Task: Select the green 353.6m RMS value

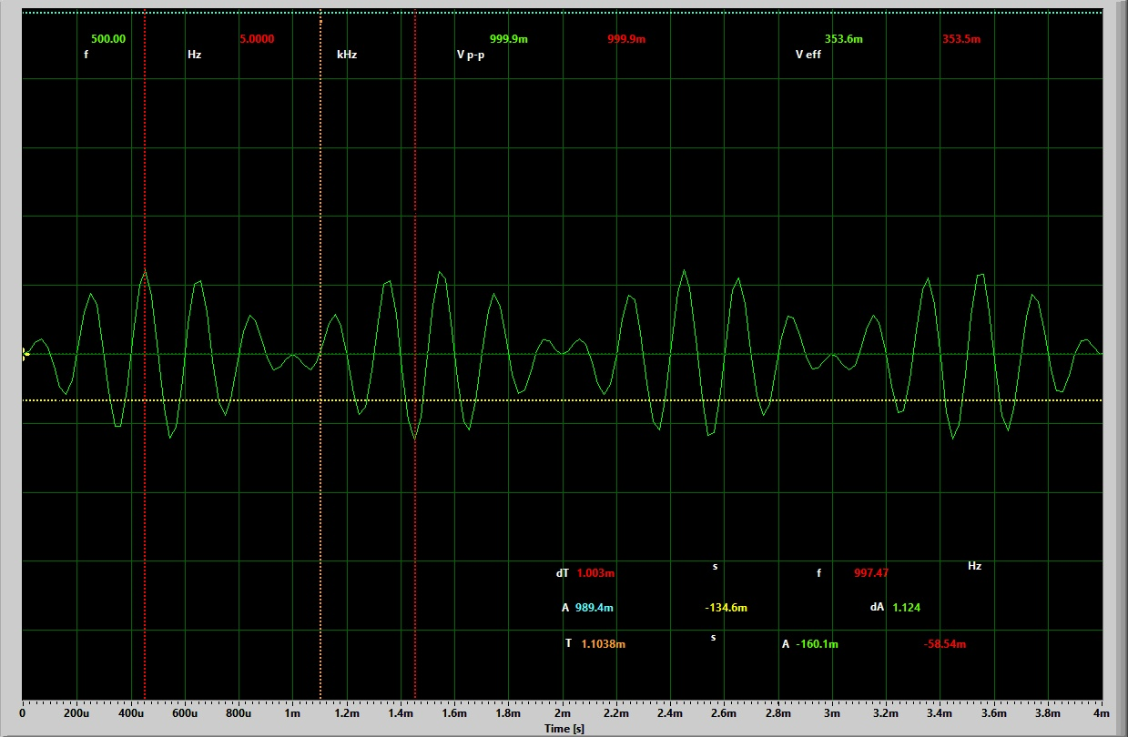Action: [x=844, y=39]
